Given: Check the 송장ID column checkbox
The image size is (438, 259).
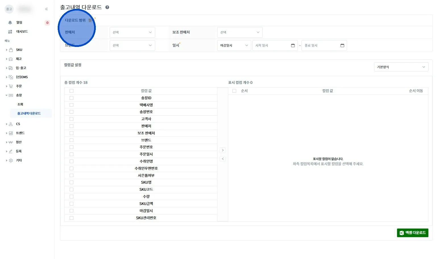Looking at the screenshot, I should click(71, 98).
